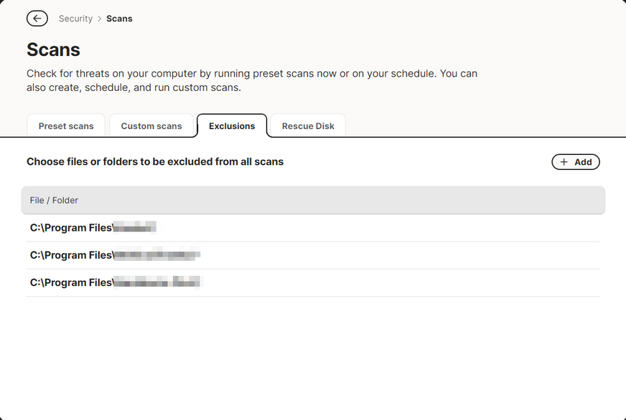Click the scans description paragraph text
Screen dimensions: 626x420
(251, 80)
